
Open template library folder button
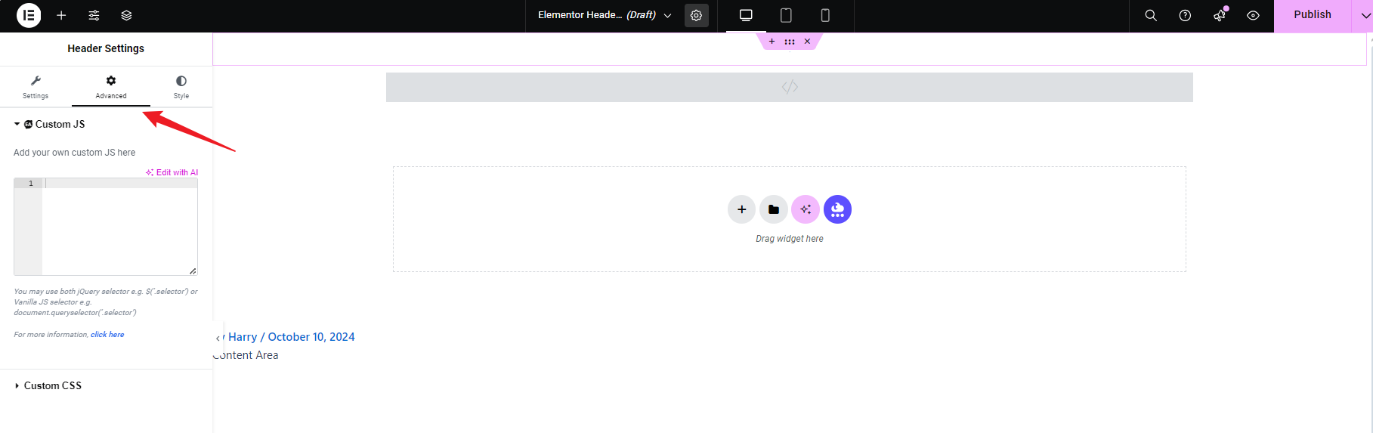tap(774, 209)
